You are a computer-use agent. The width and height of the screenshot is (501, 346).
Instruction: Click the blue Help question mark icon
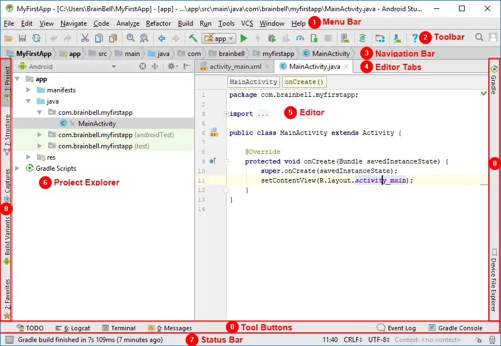click(414, 39)
